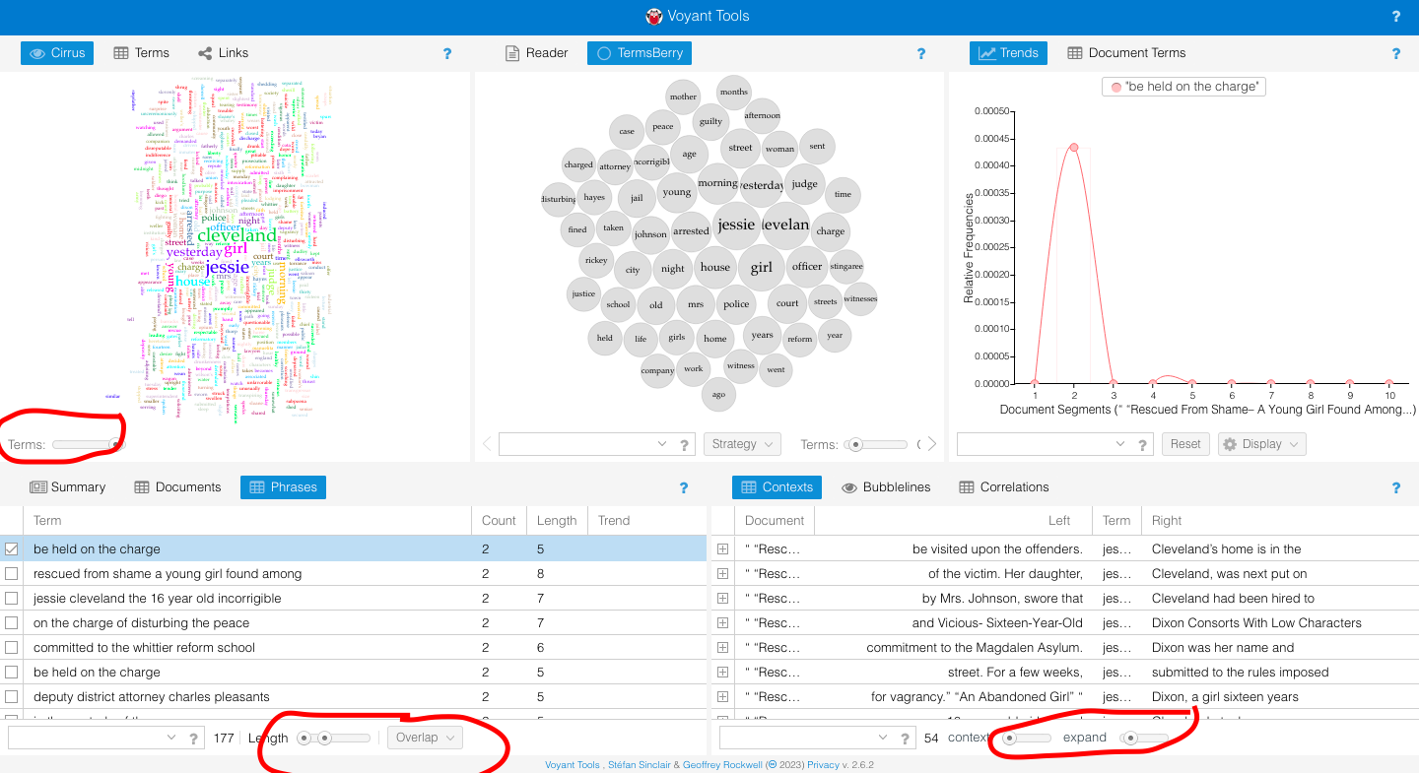The width and height of the screenshot is (1419, 773).
Task: Check 'rescued from shame a young girl' phrase
Action: pyautogui.click(x=12, y=574)
